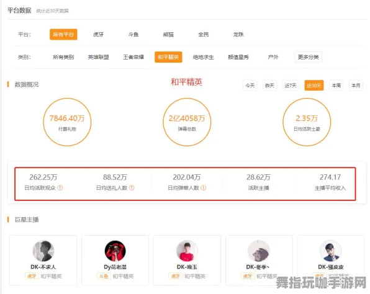Open info icon beside 日均弹幕人数
Screen dimensions: 370x294
click(204, 188)
